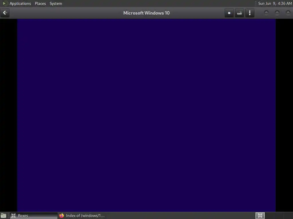The height and width of the screenshot is (219, 293).
Task: Open the Places menu
Action: pyautogui.click(x=40, y=3)
